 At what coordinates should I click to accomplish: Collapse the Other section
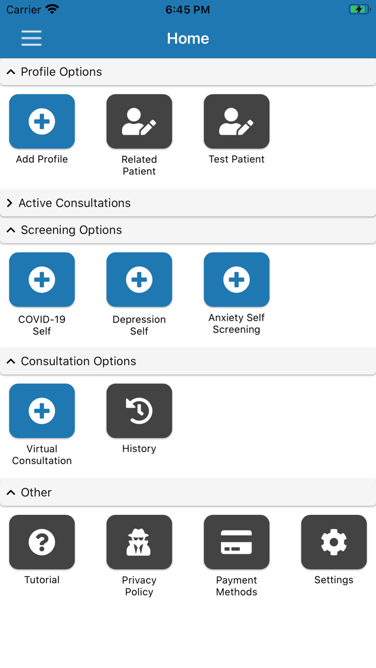(x=11, y=492)
